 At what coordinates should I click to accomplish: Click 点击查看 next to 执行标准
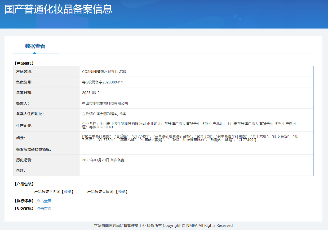pos(44,201)
